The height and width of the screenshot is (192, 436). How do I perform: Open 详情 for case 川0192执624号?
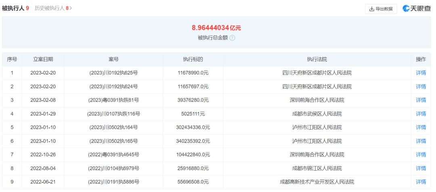421,87
